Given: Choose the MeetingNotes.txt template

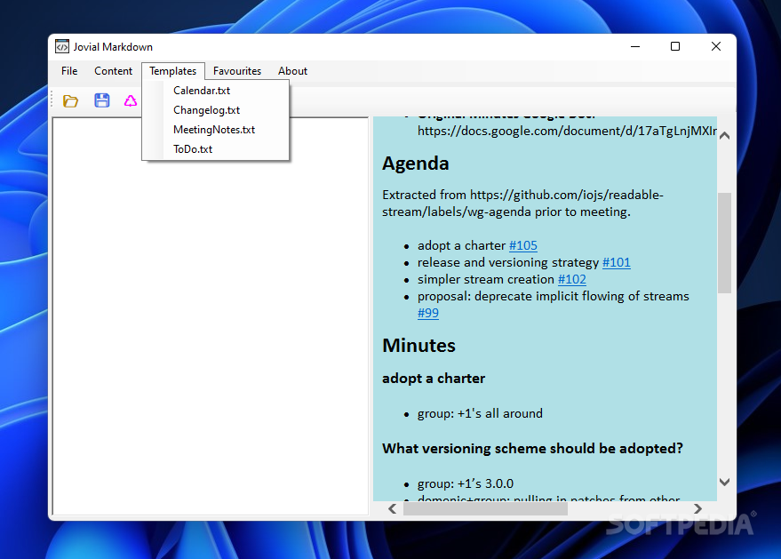Looking at the screenshot, I should pyautogui.click(x=216, y=130).
